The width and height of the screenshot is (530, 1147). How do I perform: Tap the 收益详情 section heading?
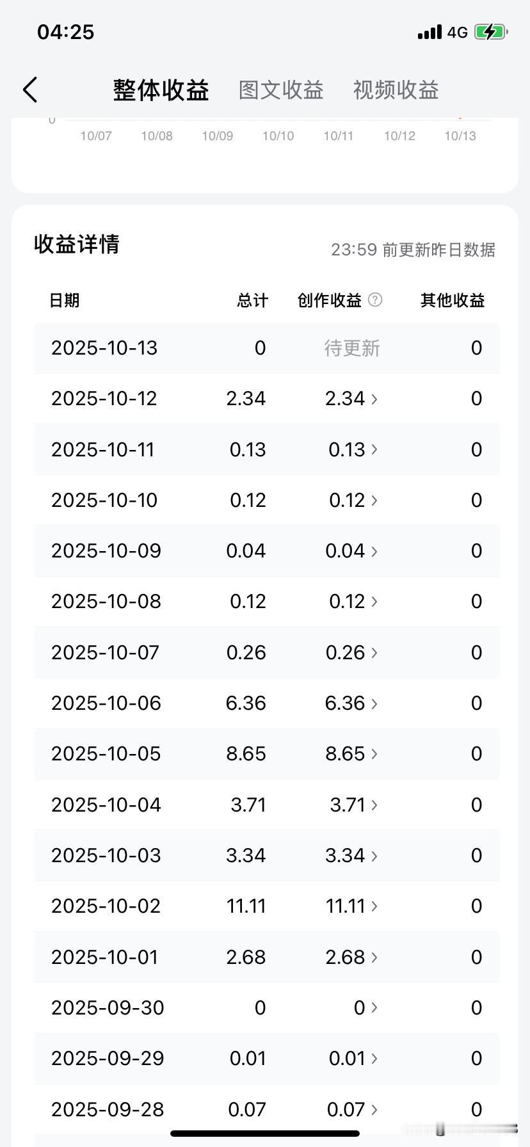77,244
